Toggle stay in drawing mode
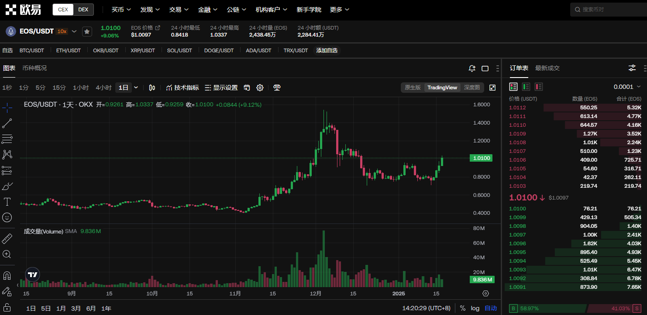The image size is (647, 315). tap(7, 291)
